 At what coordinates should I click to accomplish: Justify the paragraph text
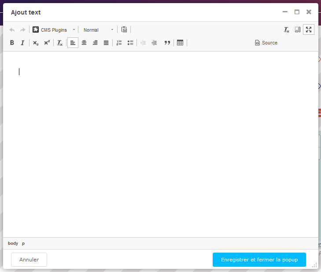click(106, 43)
